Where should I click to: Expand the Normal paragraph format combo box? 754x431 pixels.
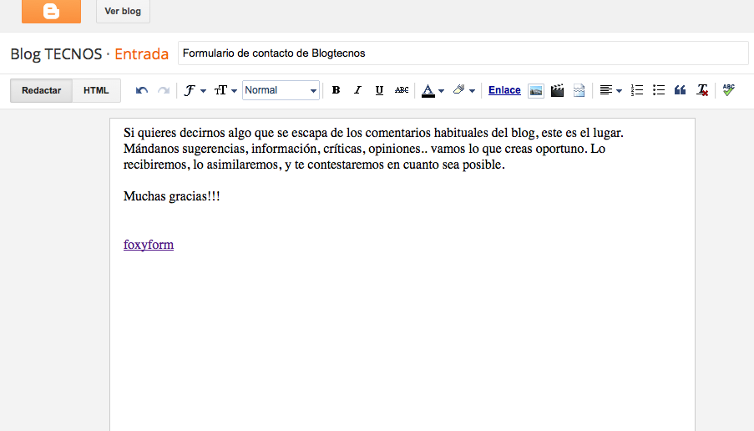(x=281, y=90)
